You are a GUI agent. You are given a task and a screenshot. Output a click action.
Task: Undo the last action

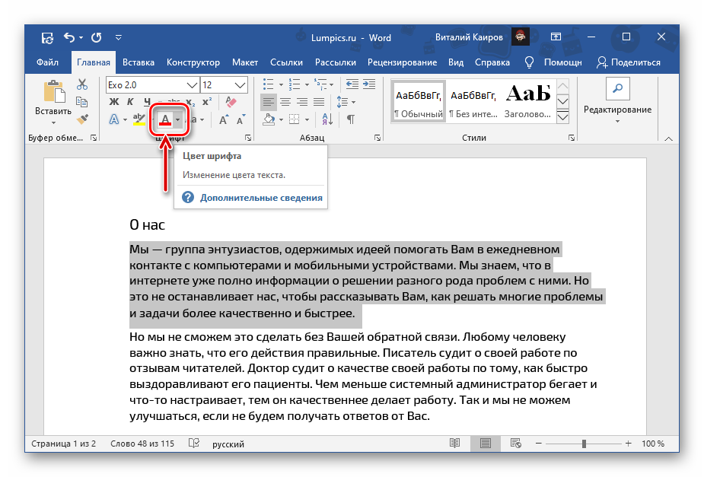tap(69, 38)
